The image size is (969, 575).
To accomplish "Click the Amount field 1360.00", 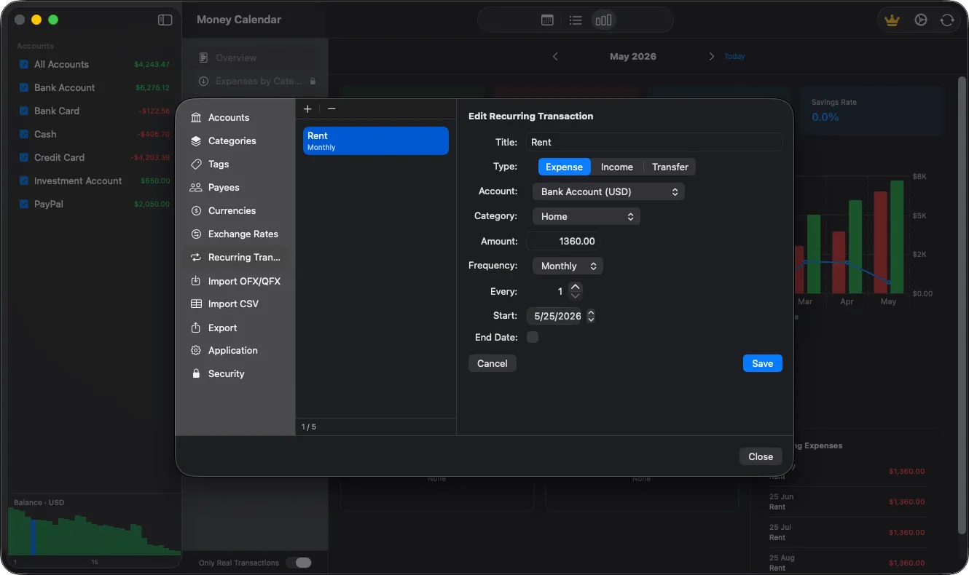I will click(563, 241).
